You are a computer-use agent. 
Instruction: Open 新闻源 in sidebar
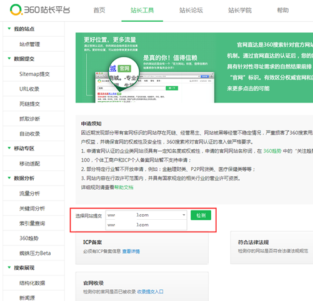[27, 298]
